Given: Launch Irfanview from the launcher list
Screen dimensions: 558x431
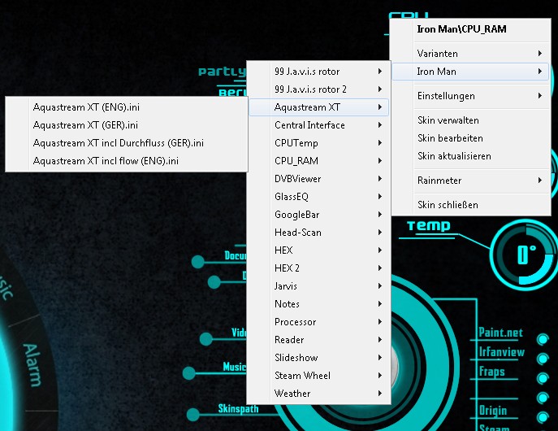Looking at the screenshot, I should (501, 352).
